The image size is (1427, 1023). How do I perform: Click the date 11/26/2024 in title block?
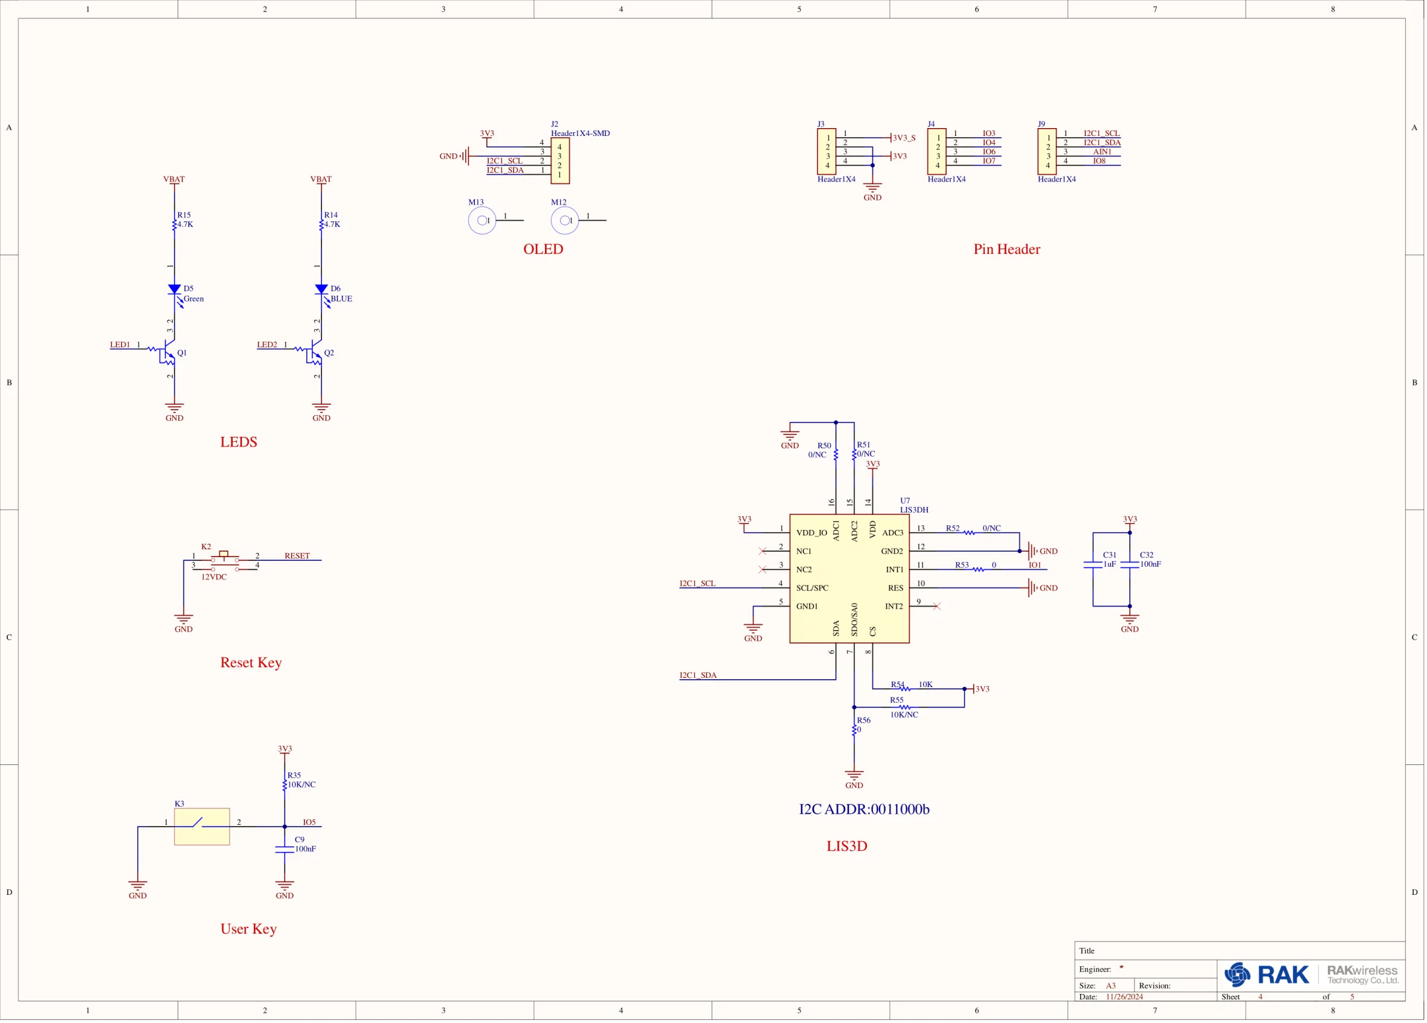click(1124, 996)
